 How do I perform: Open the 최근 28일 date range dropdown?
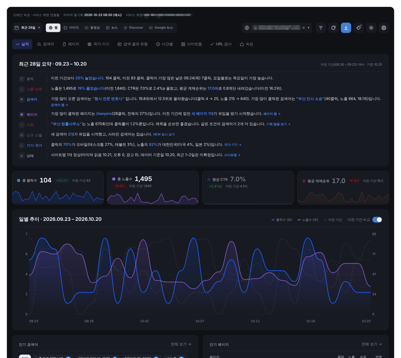(27, 28)
